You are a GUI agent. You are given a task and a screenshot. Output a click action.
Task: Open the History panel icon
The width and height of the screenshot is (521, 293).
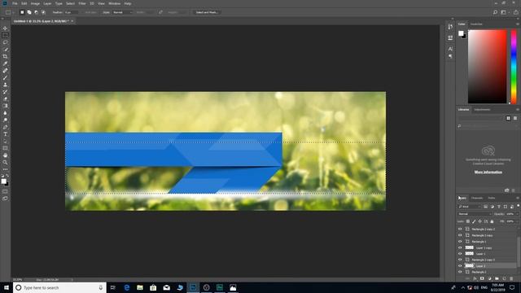coord(450,27)
